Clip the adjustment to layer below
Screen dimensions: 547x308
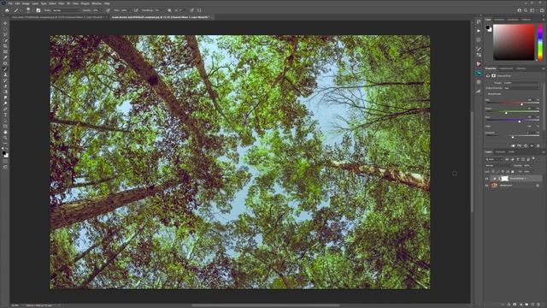click(x=513, y=145)
